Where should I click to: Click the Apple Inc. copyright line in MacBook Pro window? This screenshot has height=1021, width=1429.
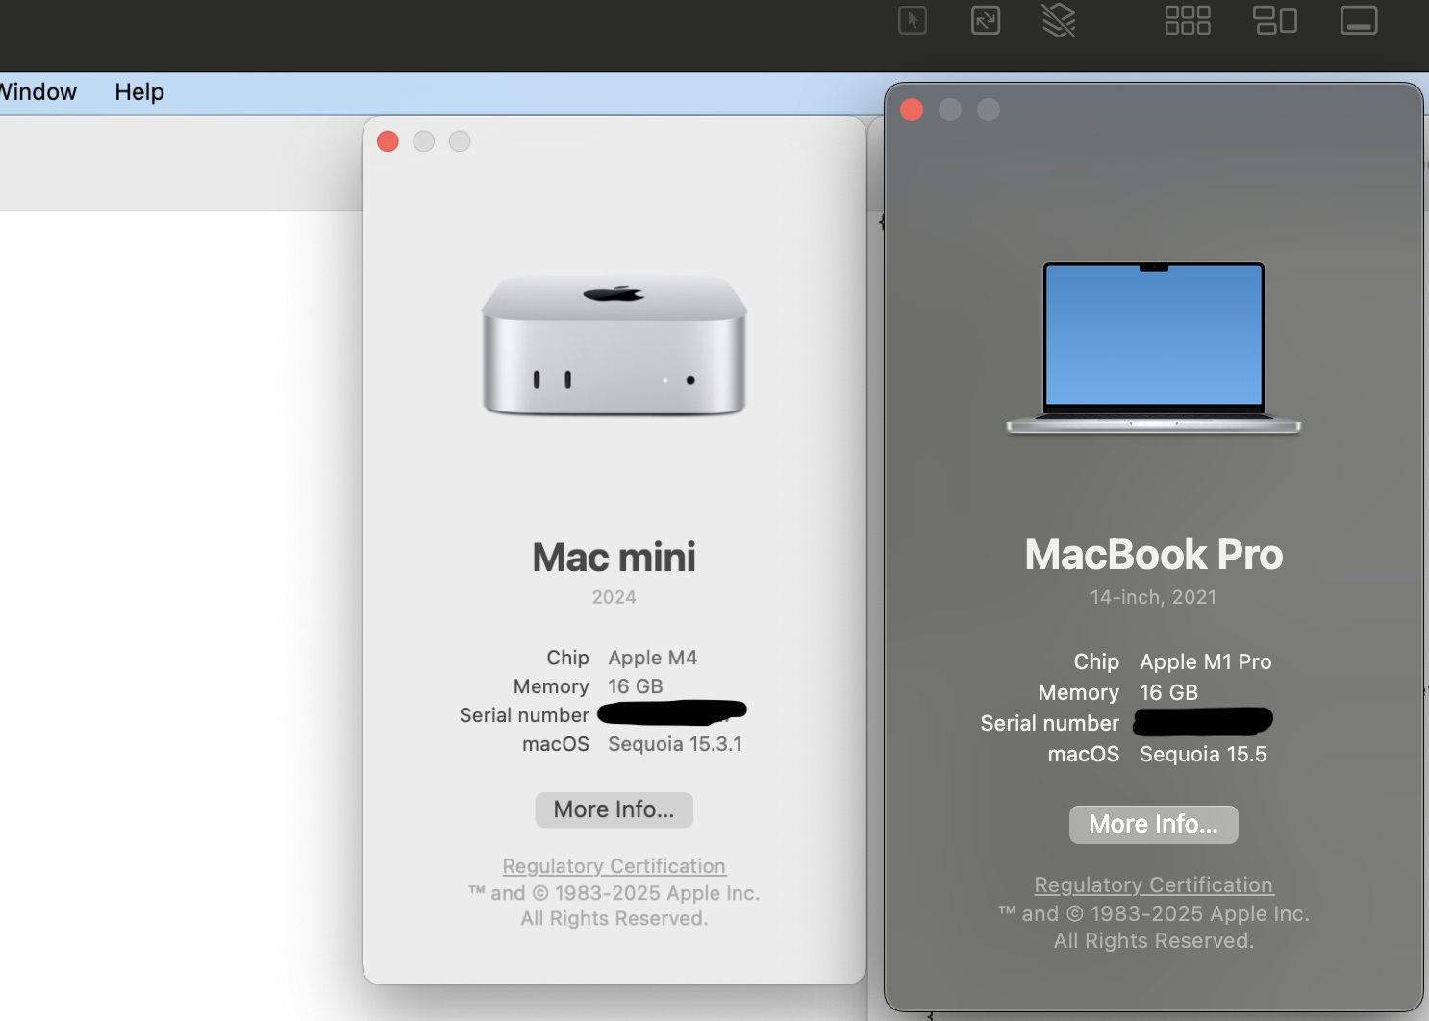1154,913
